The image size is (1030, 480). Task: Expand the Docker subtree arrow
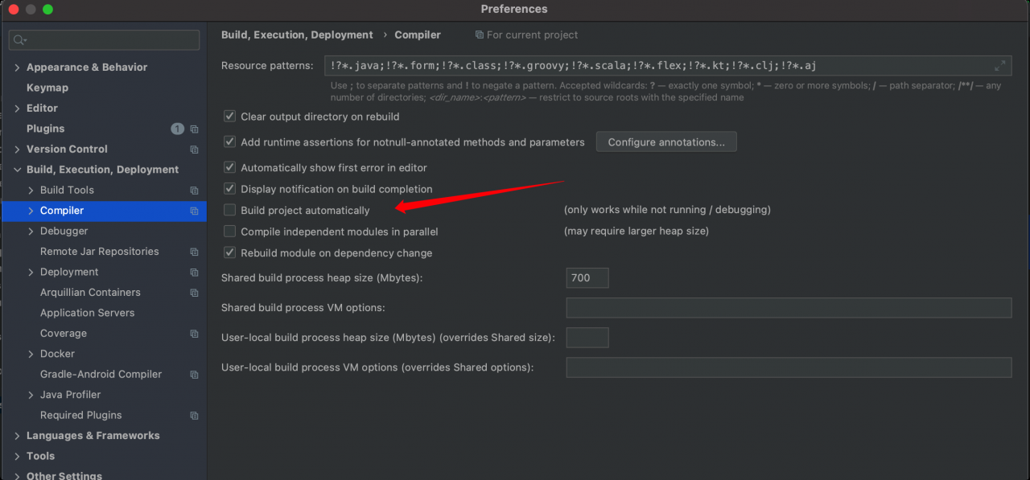[31, 354]
